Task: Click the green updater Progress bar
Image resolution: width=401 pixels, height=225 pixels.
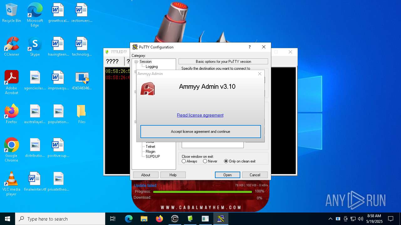Action: point(203,192)
